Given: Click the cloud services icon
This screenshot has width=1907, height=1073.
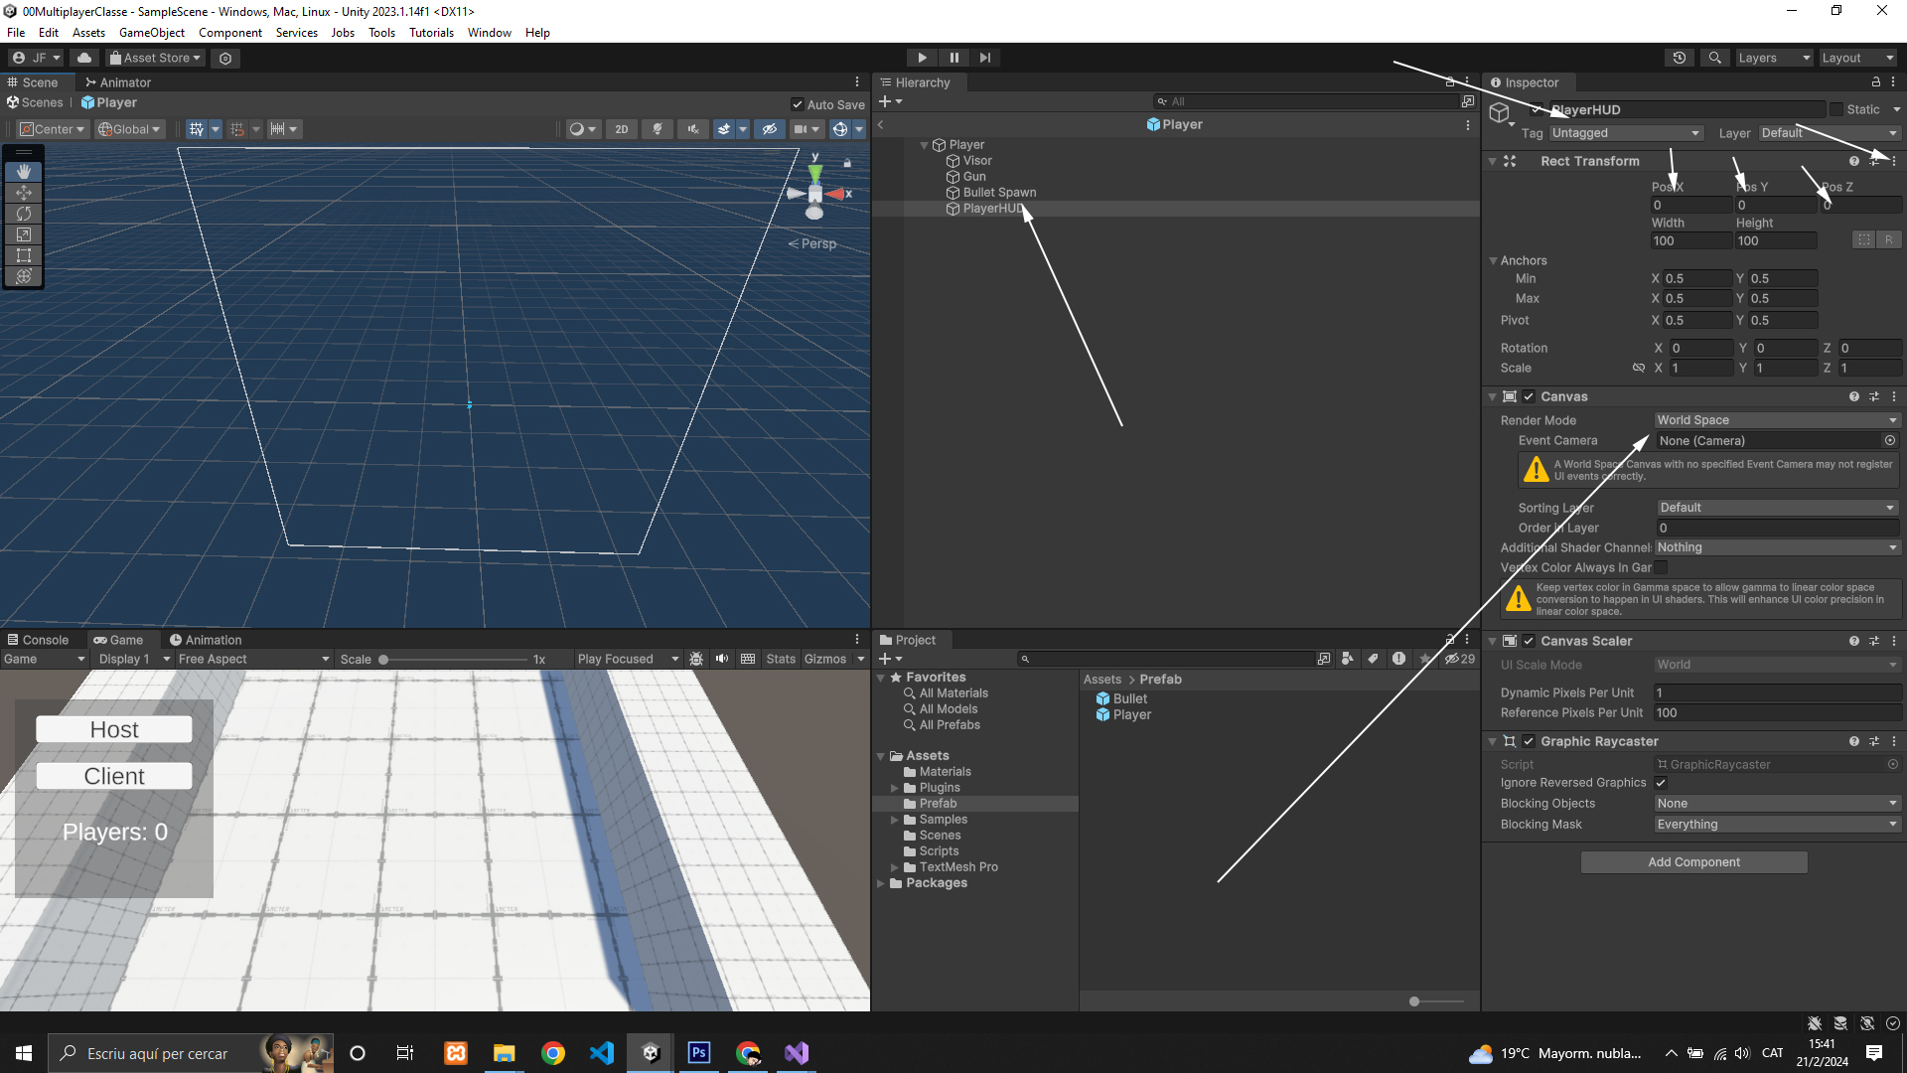Looking at the screenshot, I should click(x=84, y=58).
